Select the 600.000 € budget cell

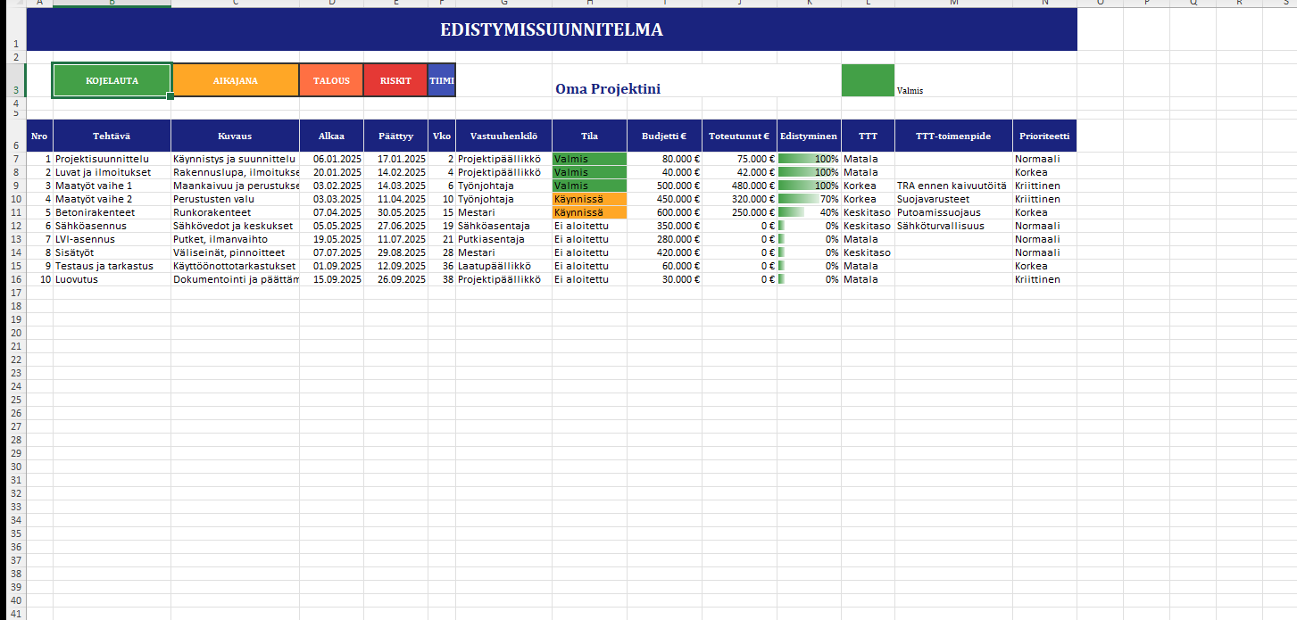664,212
